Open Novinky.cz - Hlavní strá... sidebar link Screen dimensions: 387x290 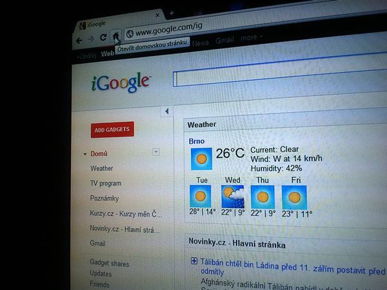pyautogui.click(x=124, y=229)
